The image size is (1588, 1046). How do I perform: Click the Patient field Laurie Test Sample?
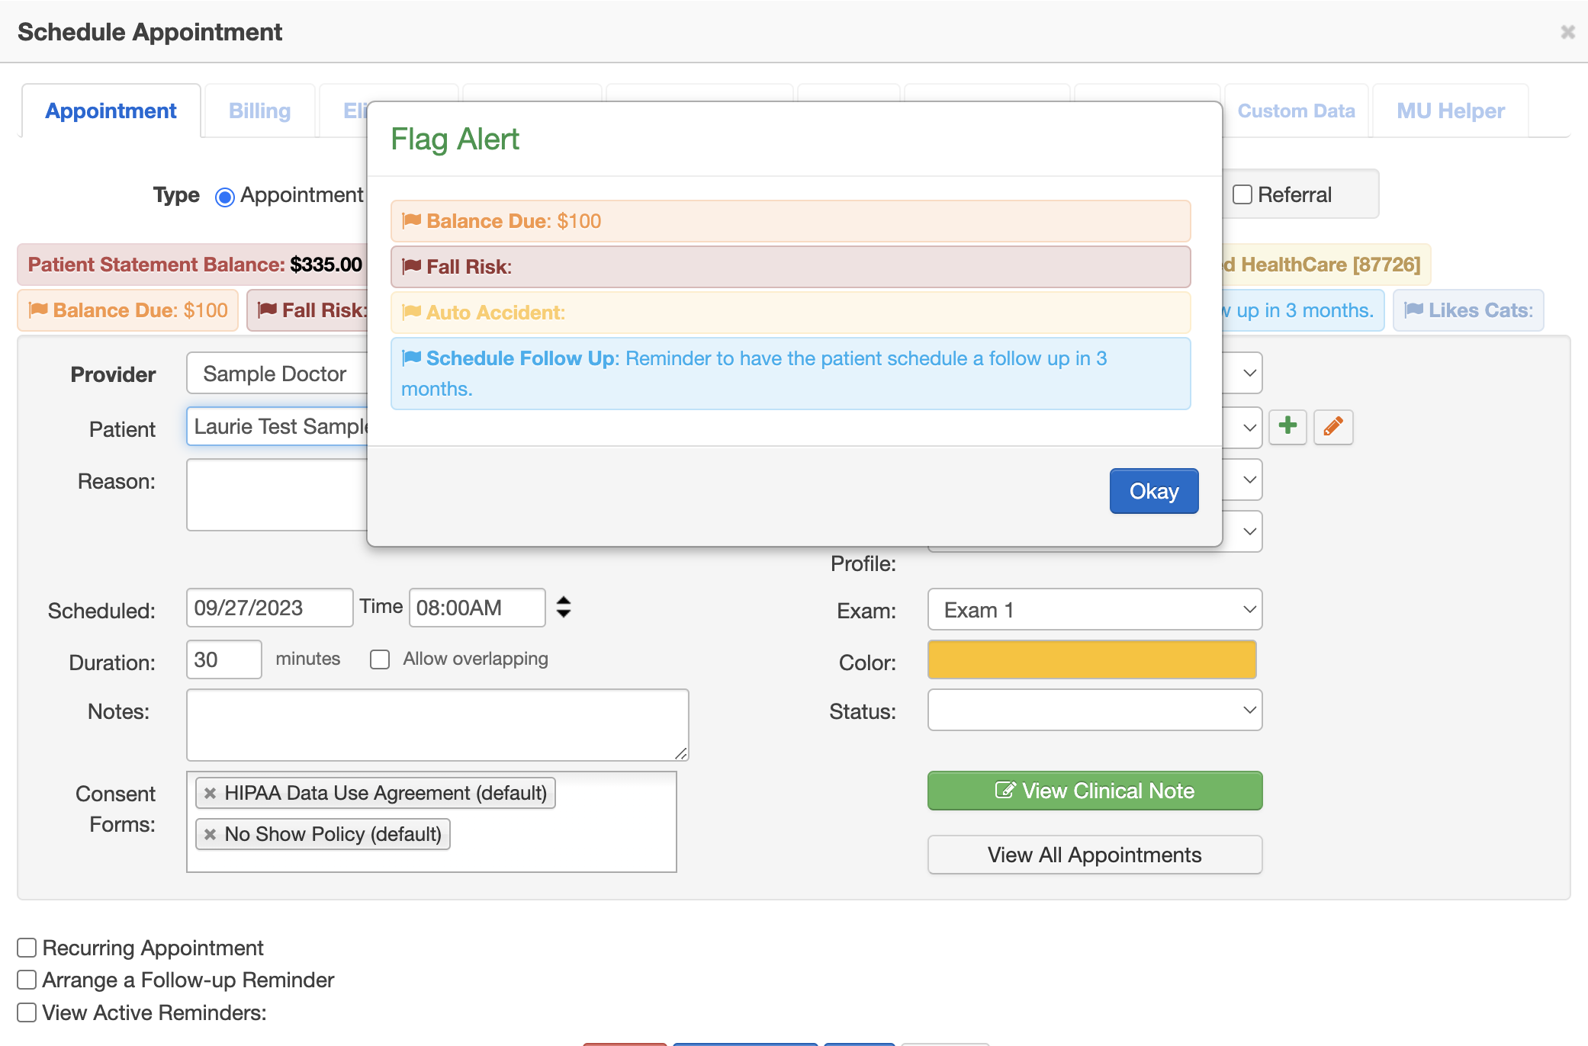click(278, 426)
